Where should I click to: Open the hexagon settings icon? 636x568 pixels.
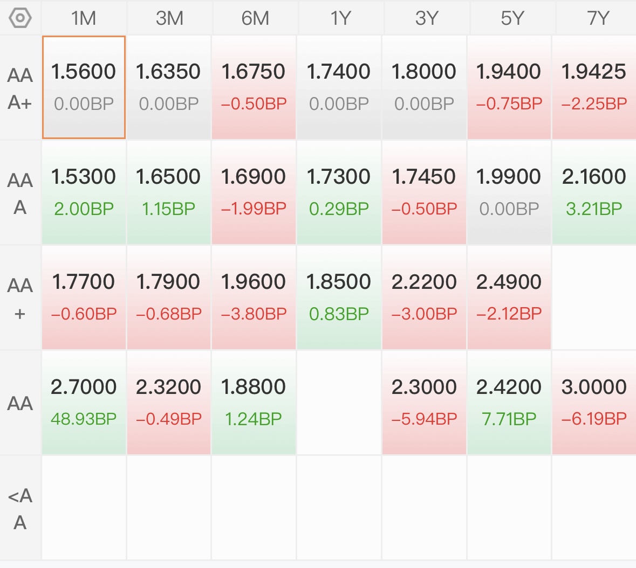pyautogui.click(x=20, y=18)
